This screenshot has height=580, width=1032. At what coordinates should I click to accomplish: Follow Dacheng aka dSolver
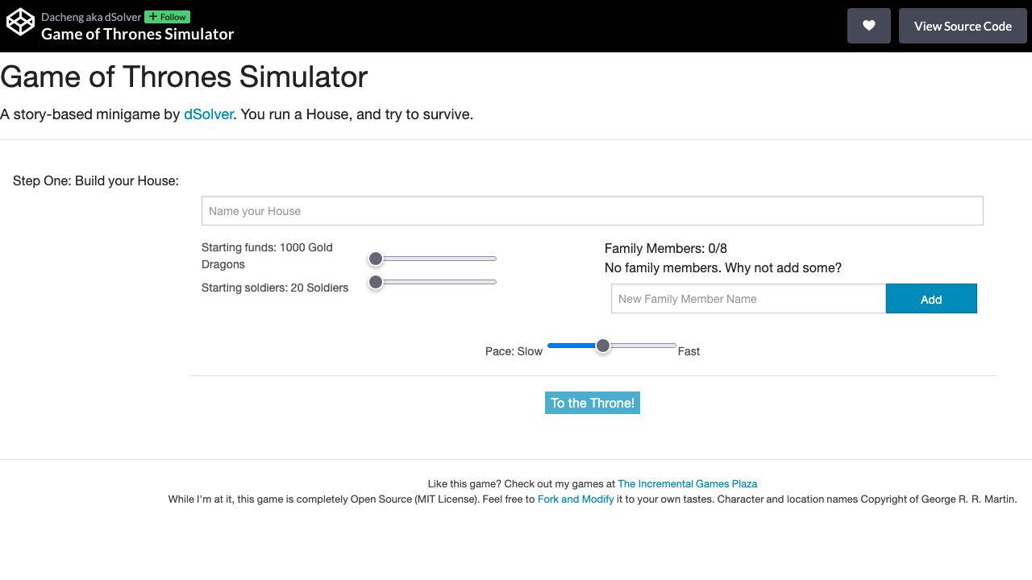click(x=167, y=17)
